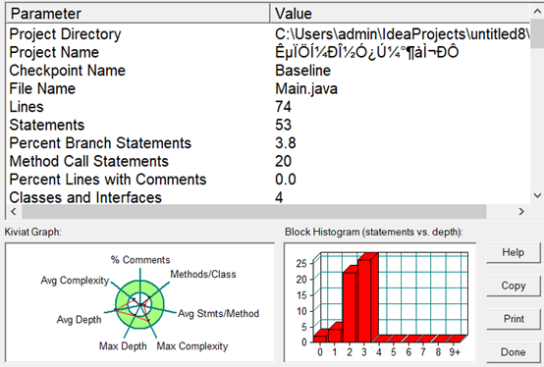The image size is (544, 367).
Task: Click the horizontal scrollbar thumb
Action: (254, 211)
